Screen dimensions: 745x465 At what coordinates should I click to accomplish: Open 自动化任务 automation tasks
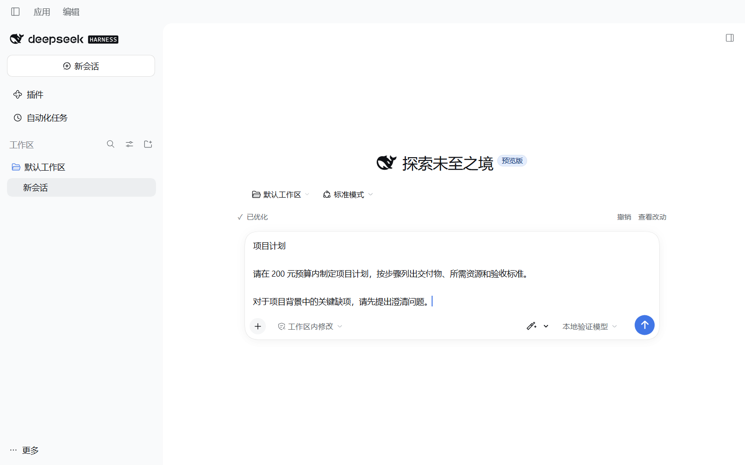tap(41, 118)
